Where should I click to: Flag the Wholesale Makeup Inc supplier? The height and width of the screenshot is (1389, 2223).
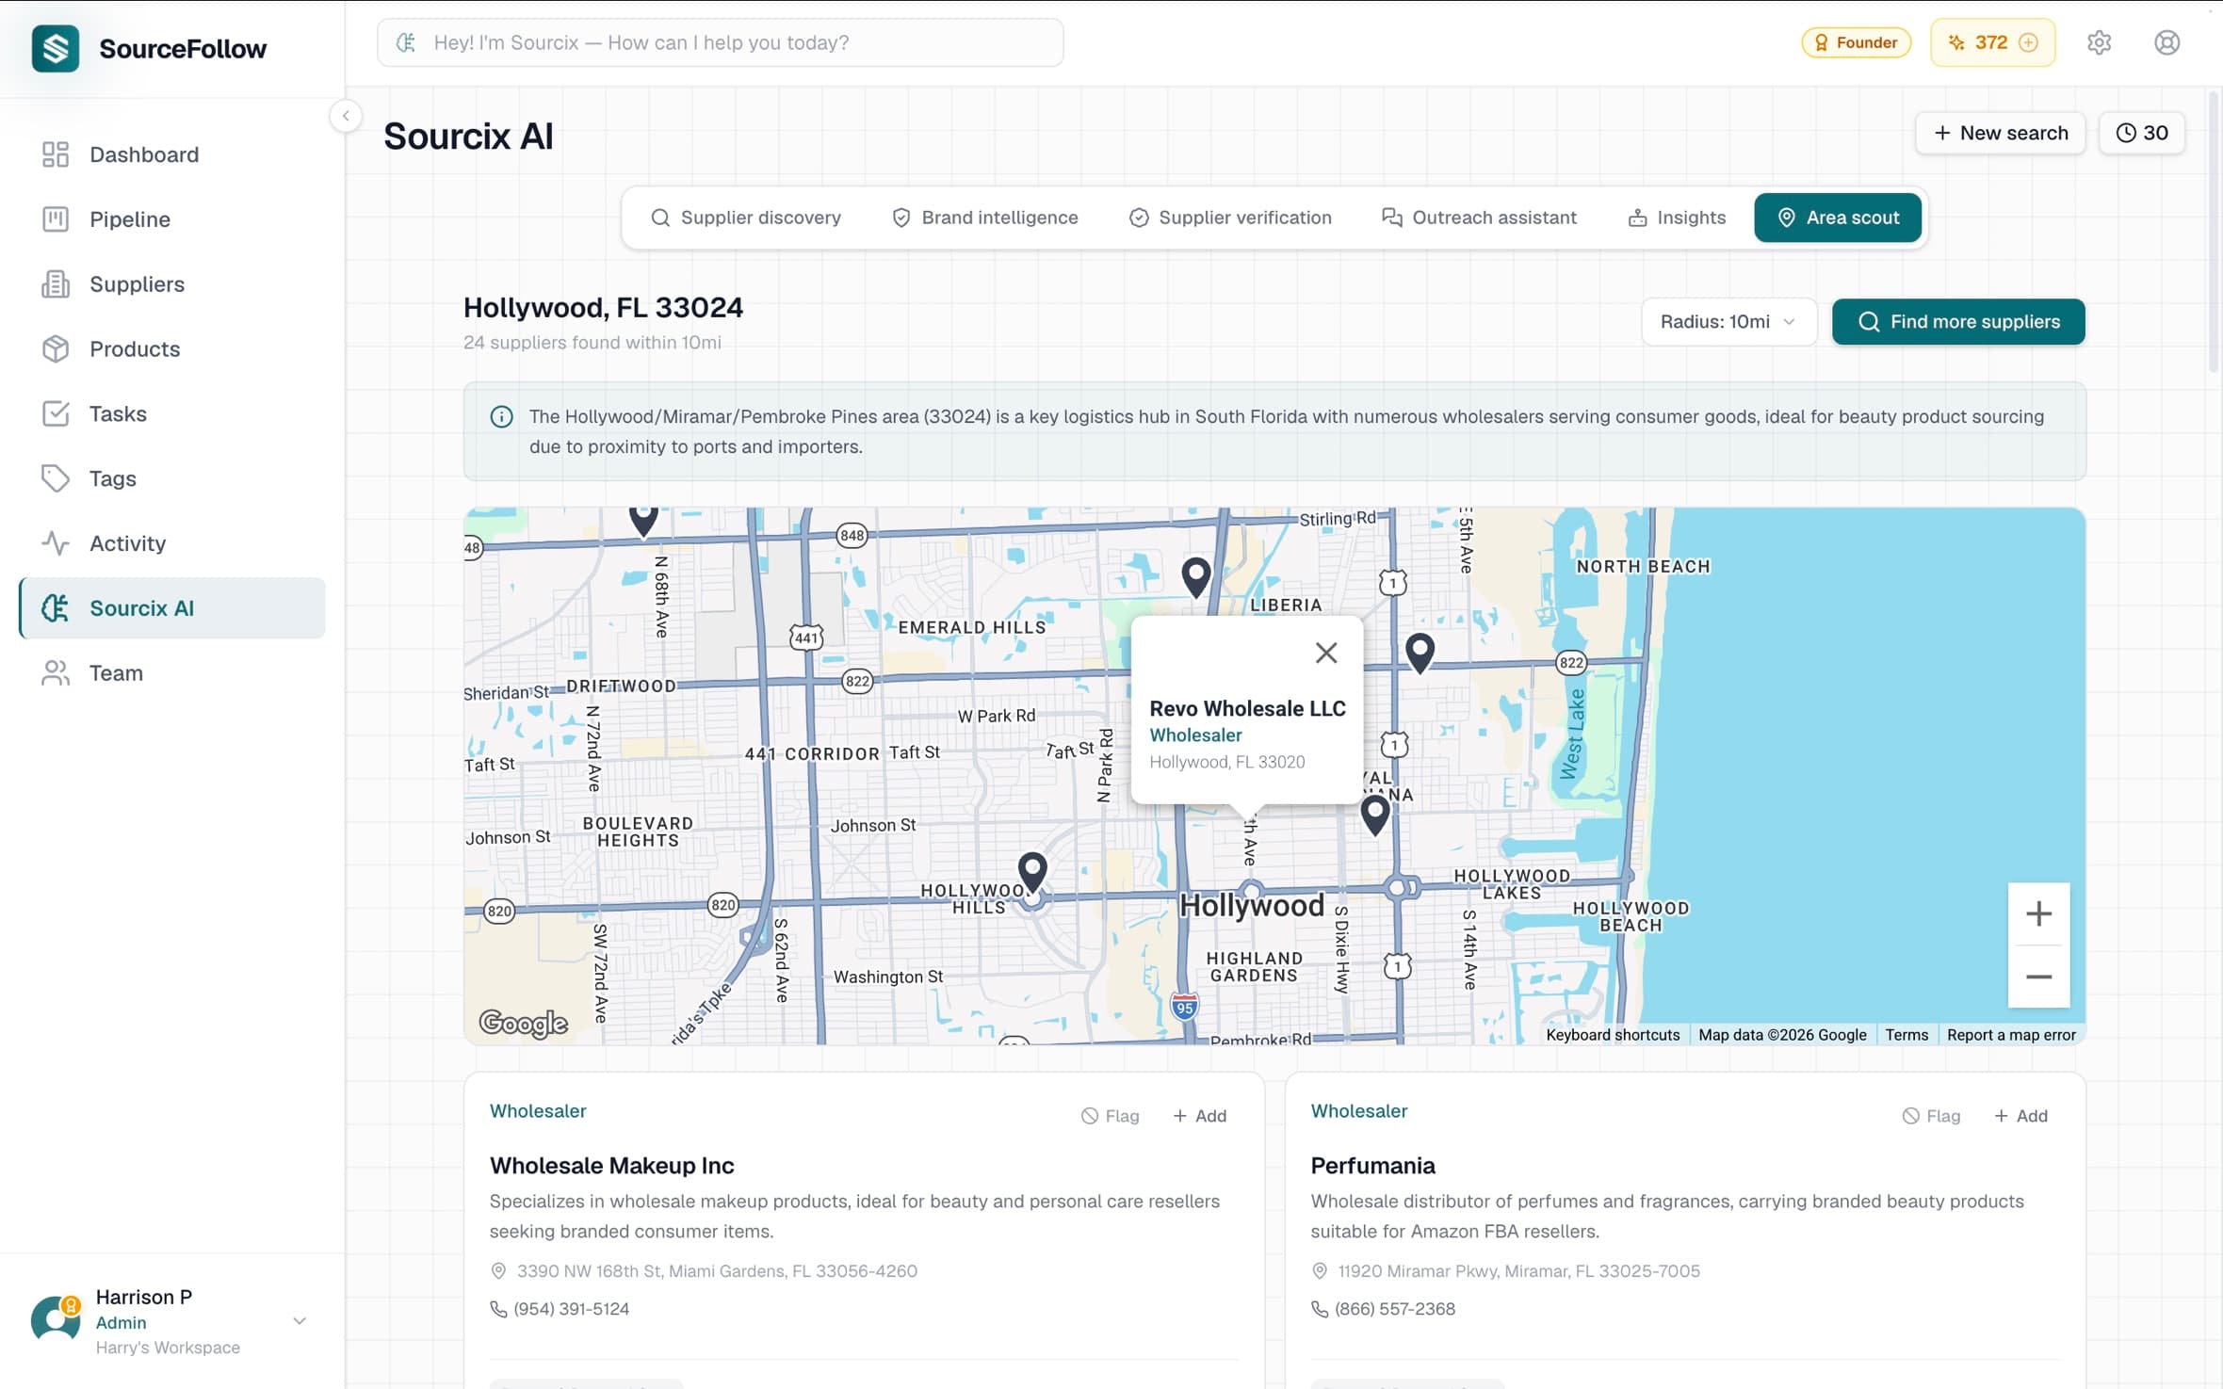1110,1116
